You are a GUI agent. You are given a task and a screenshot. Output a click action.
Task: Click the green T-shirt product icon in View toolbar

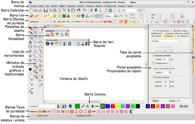click(83, 16)
